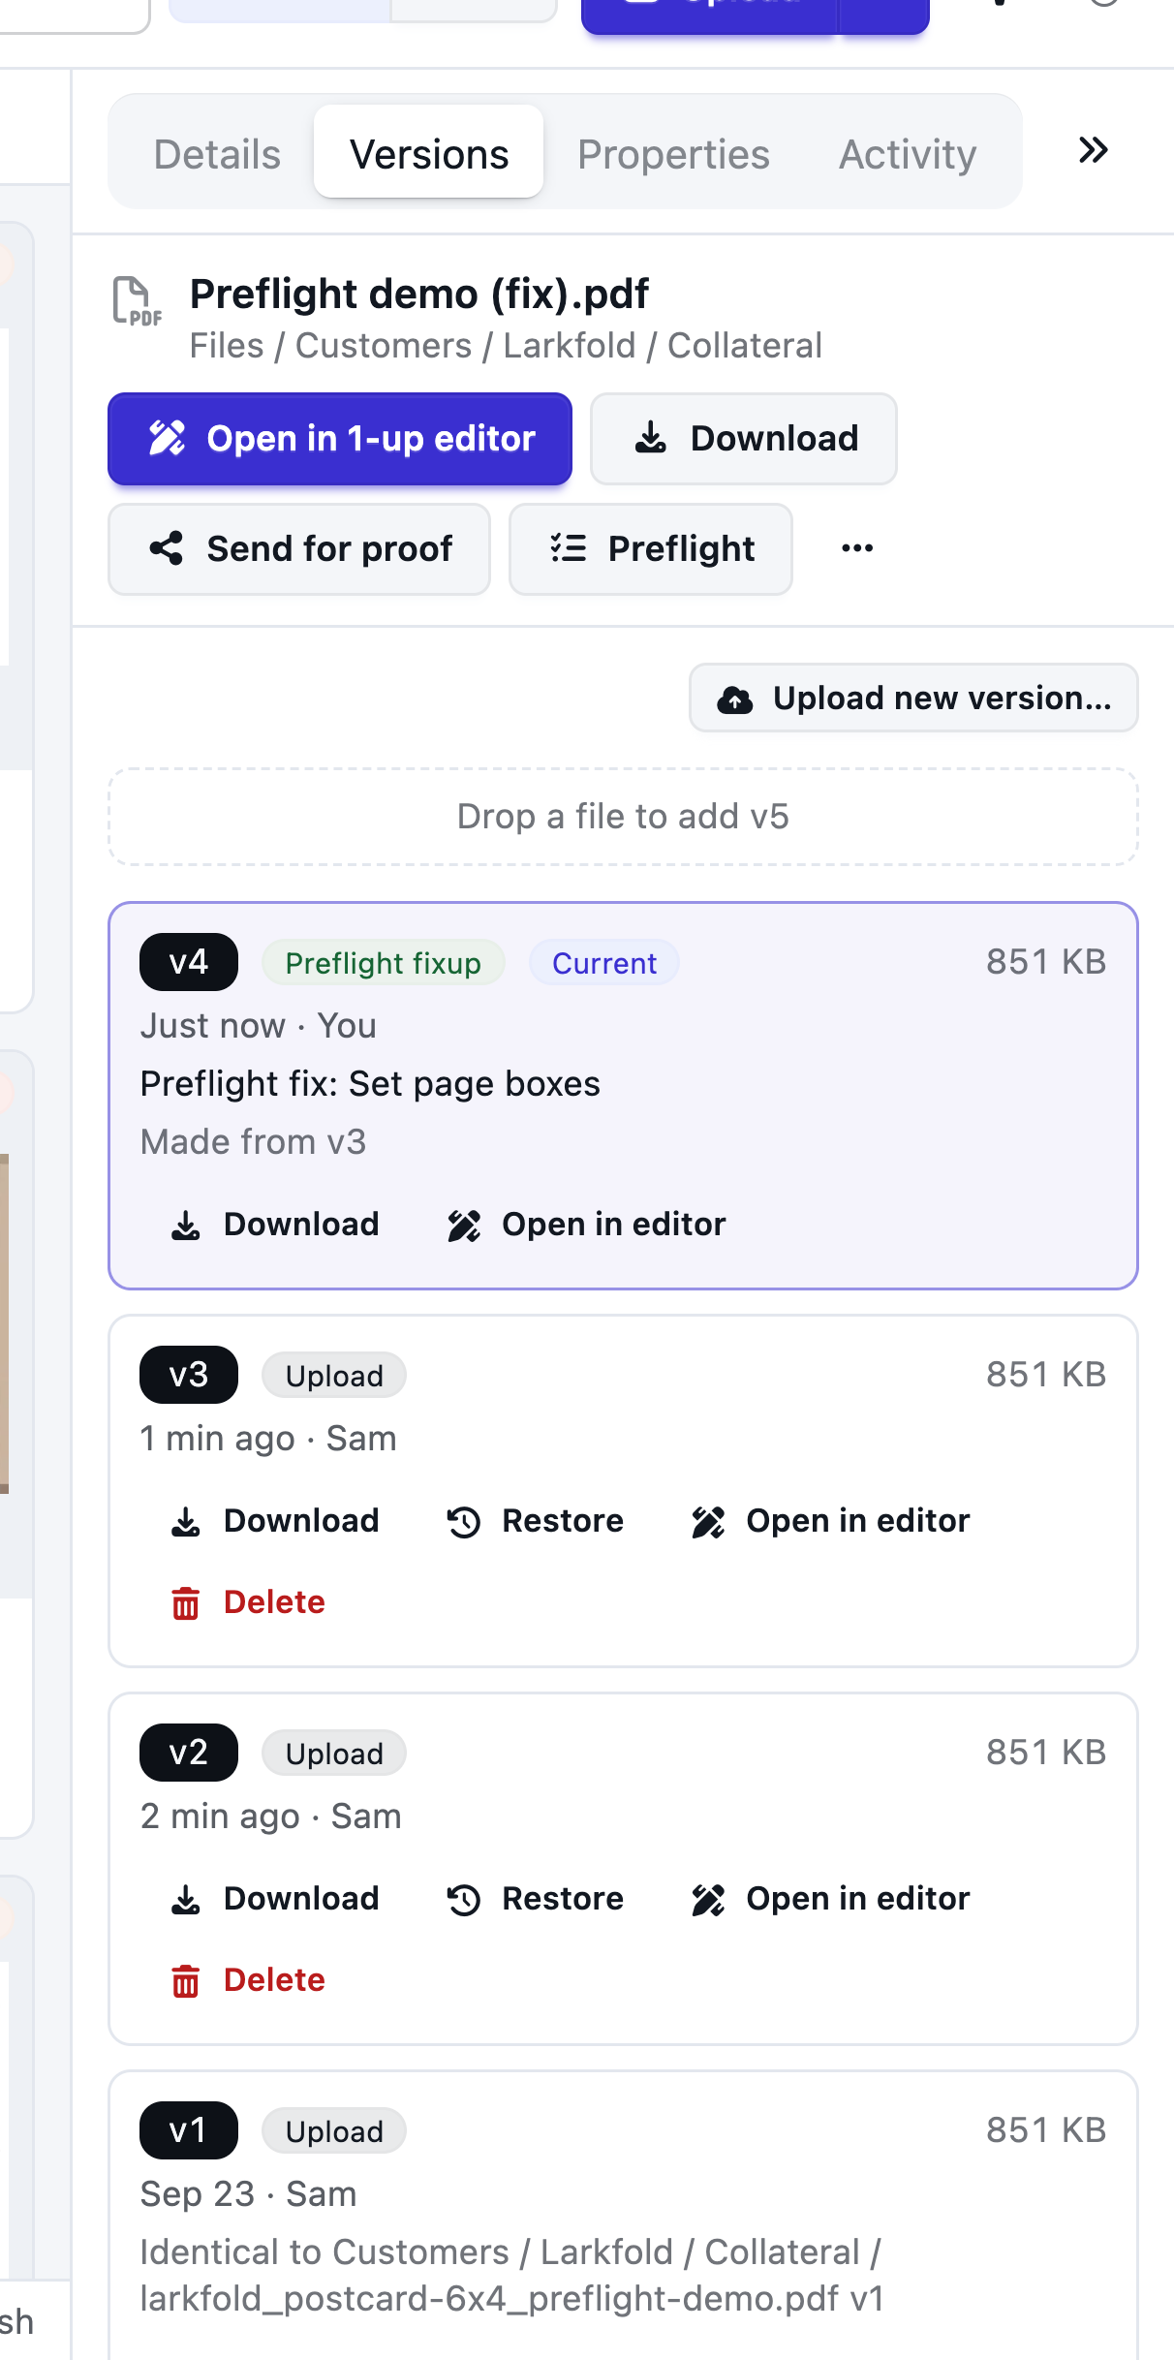Click Upload new version button

point(913,698)
